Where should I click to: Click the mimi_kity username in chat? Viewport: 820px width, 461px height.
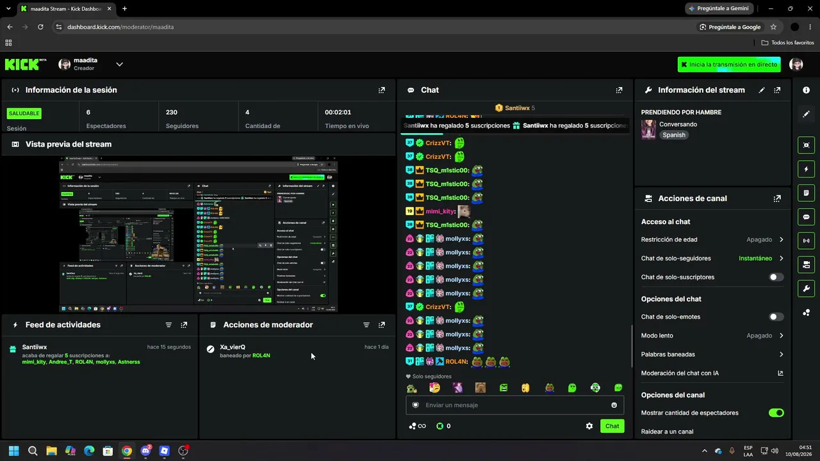[x=440, y=211]
